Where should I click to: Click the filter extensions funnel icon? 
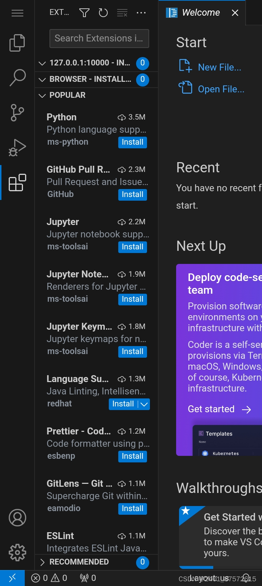click(x=84, y=13)
